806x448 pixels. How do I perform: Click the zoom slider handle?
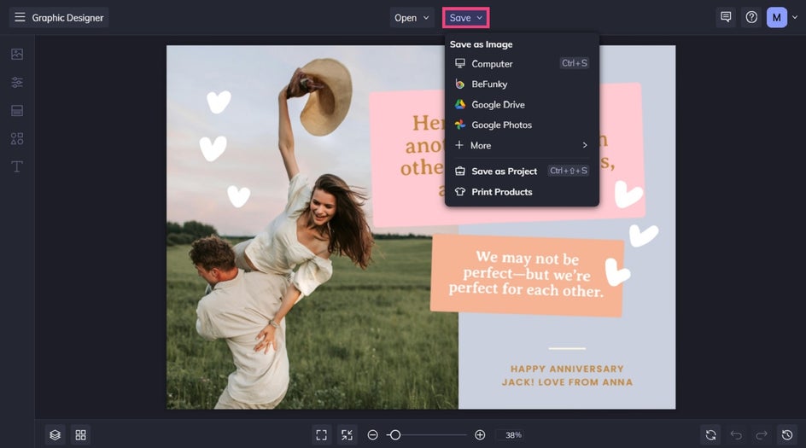pos(394,435)
